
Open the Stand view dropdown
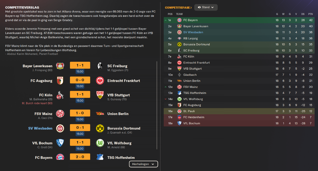pyautogui.click(x=206, y=7)
